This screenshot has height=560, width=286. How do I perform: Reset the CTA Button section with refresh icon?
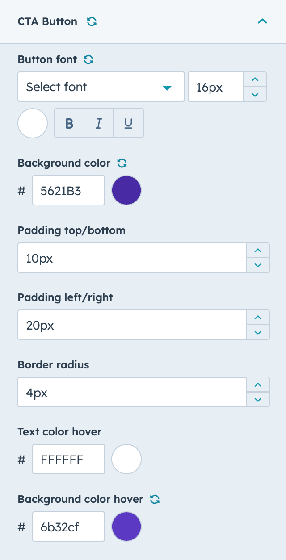(x=92, y=21)
